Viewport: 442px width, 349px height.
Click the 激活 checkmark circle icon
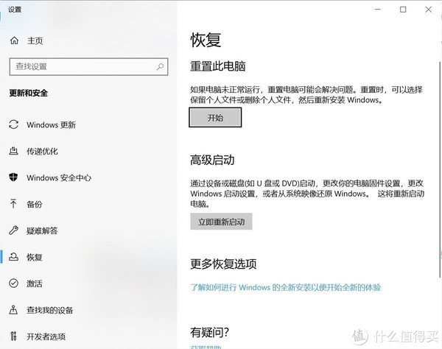point(13,283)
